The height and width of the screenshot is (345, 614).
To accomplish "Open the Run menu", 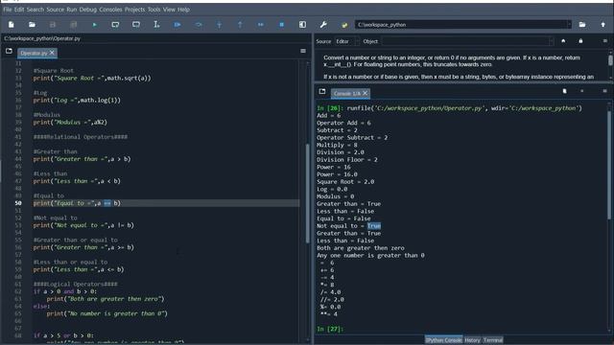I will coord(72,10).
